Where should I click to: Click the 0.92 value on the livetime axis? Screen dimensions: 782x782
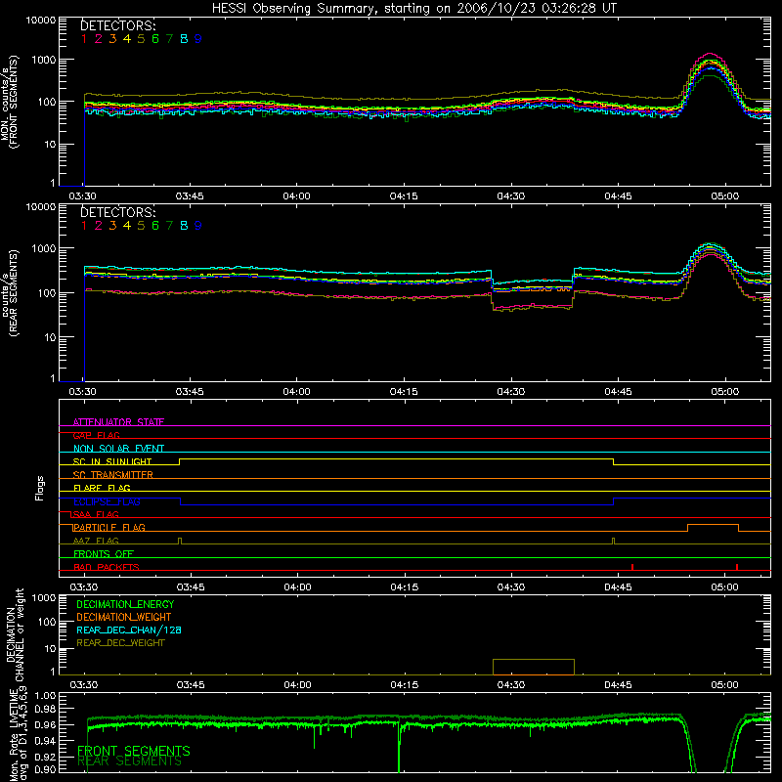(46, 757)
